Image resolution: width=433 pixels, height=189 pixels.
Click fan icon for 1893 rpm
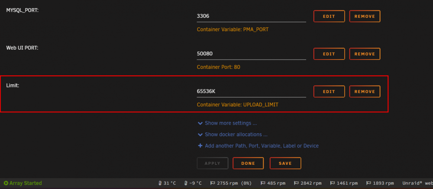368,183
